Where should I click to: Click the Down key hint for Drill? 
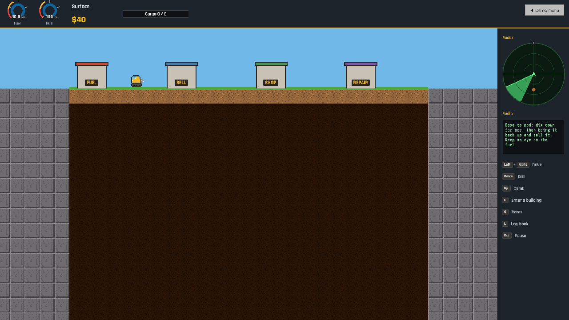509,176
